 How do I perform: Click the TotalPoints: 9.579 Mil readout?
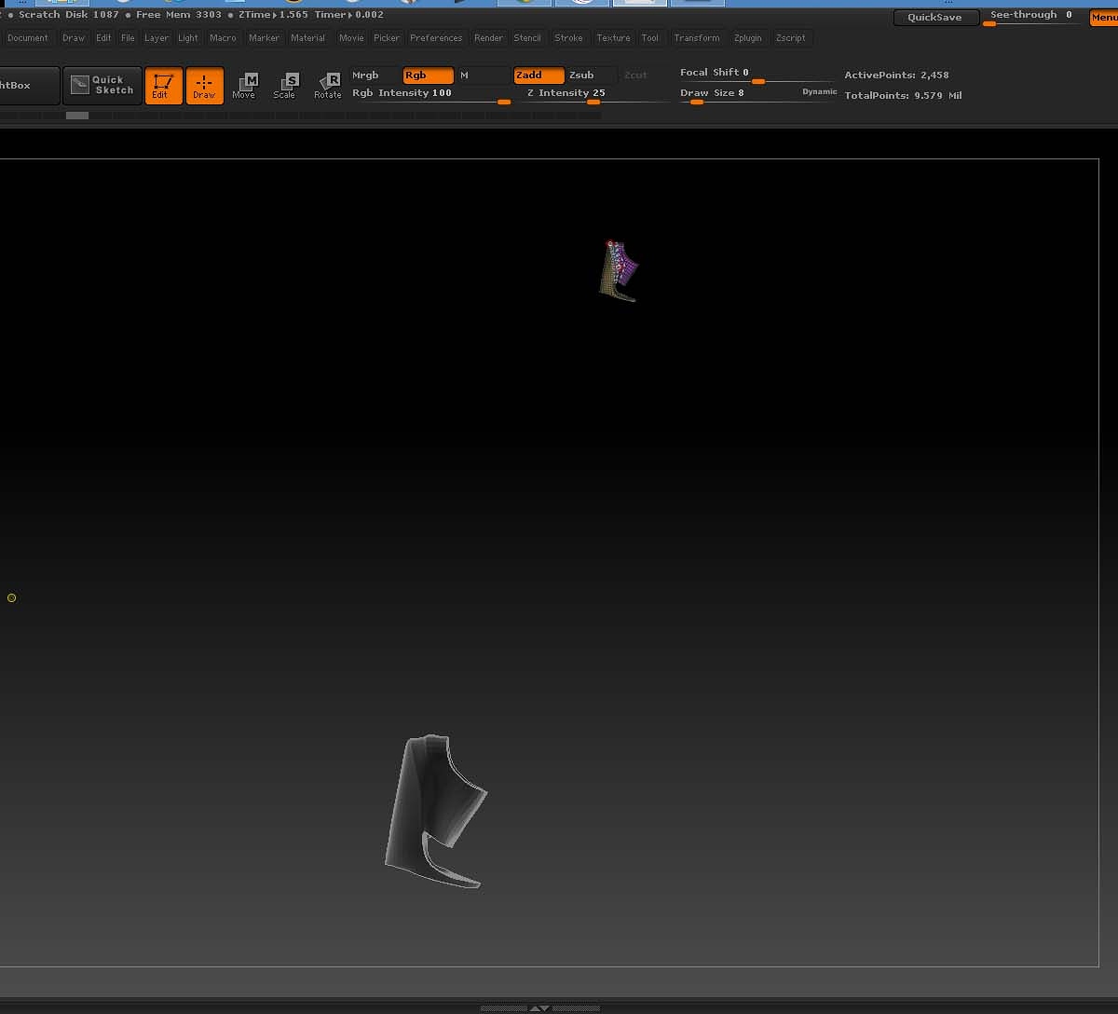[903, 96]
